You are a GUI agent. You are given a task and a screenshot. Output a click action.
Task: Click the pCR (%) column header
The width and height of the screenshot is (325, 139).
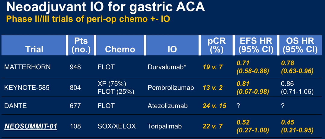[216, 45]
